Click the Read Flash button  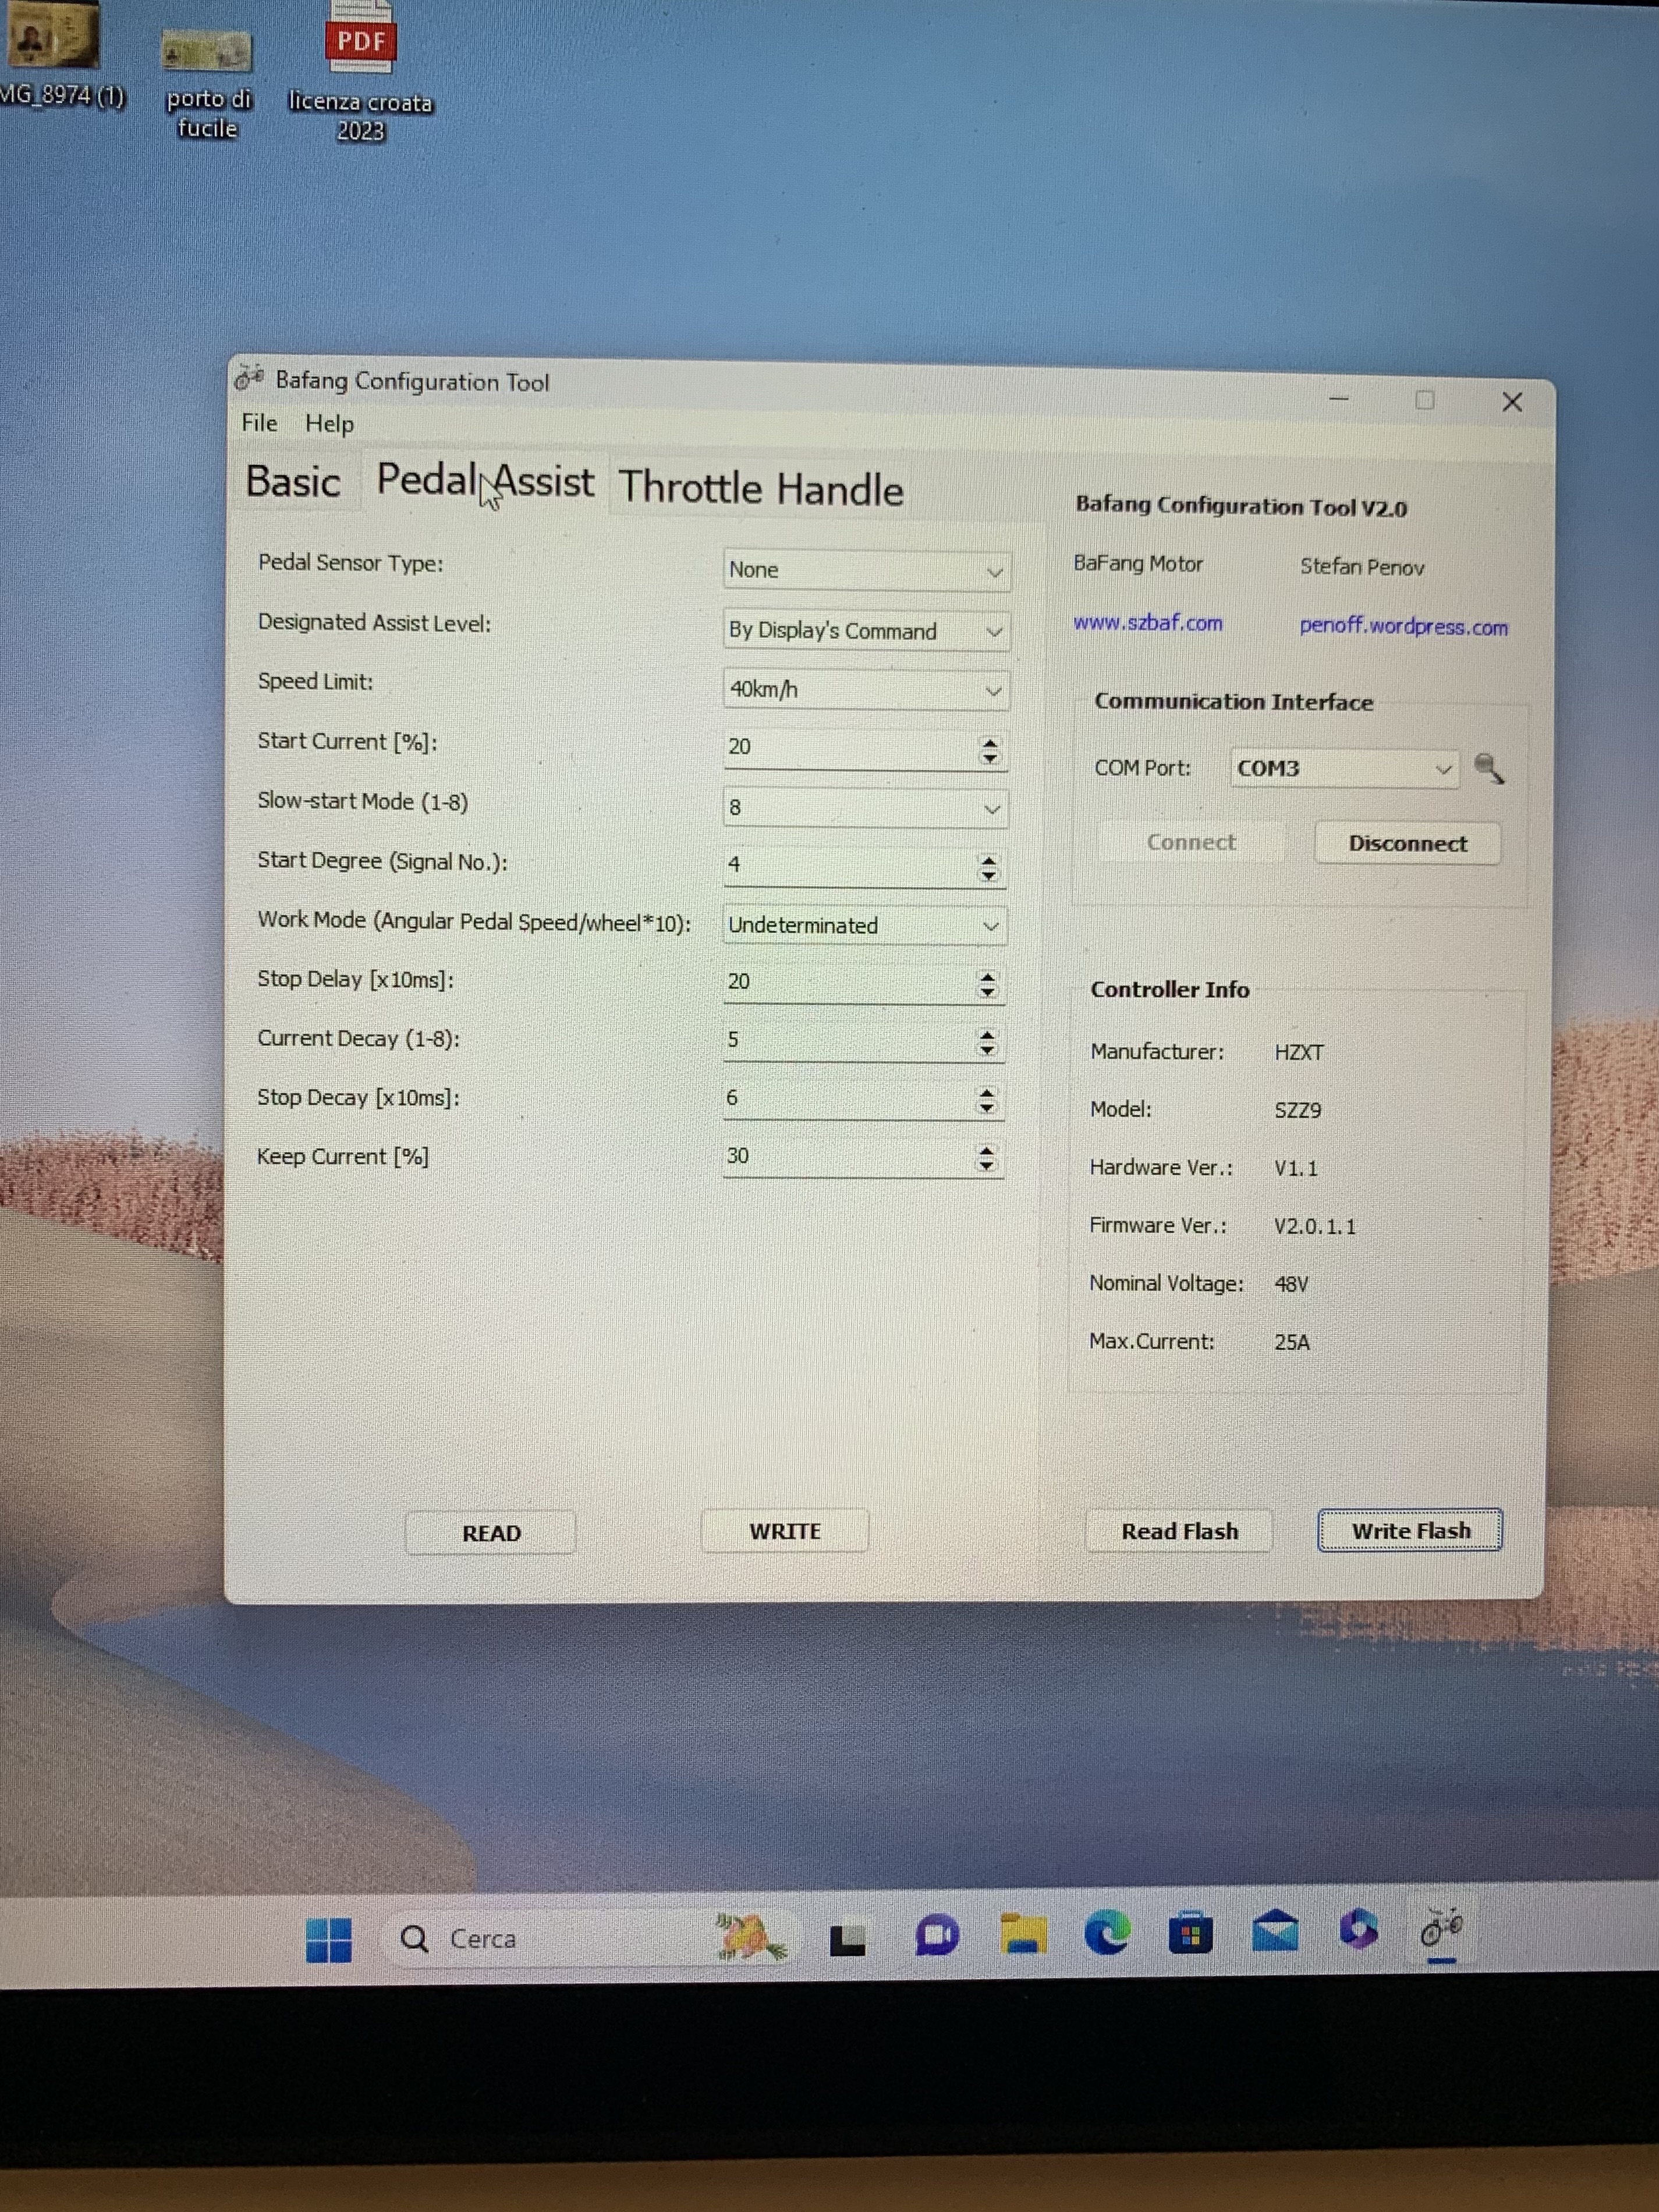tap(1179, 1530)
